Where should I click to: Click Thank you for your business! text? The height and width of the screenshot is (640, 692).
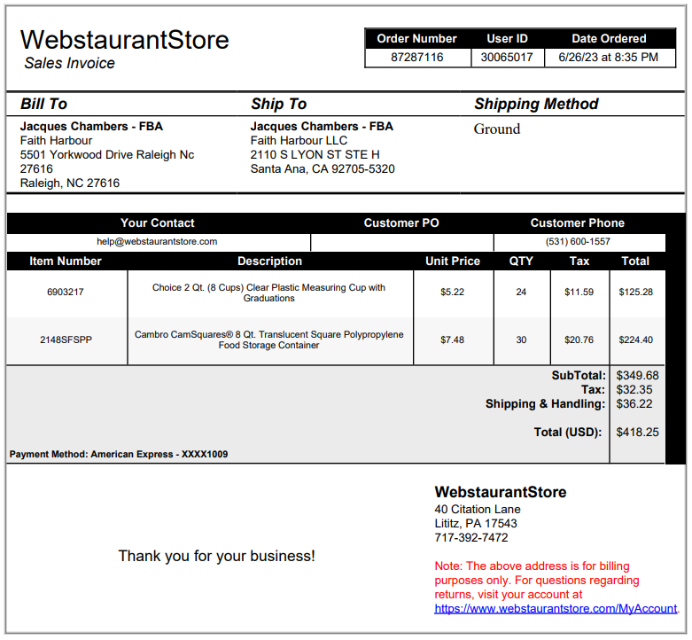coord(217,556)
